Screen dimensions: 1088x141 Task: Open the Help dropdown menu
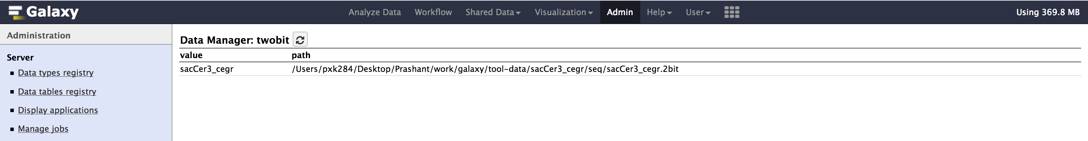click(x=659, y=12)
